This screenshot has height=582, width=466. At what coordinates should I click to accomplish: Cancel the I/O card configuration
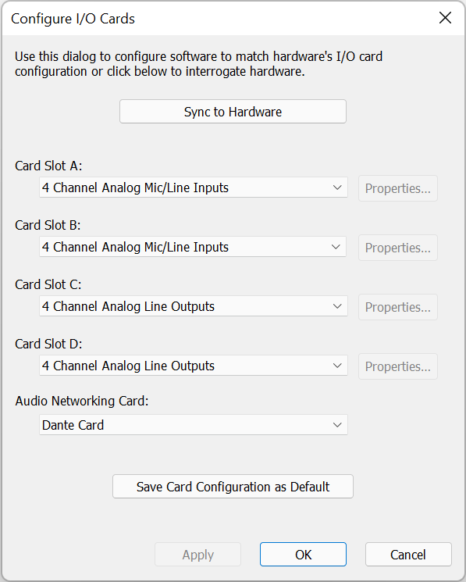(x=408, y=555)
